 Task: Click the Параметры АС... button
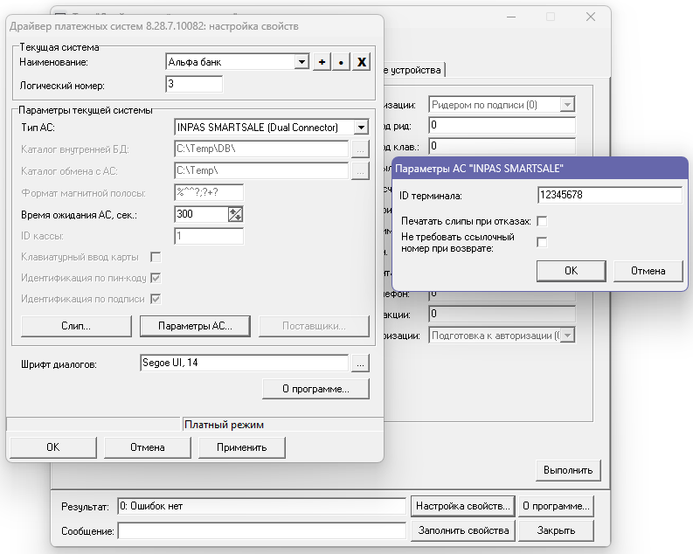195,326
